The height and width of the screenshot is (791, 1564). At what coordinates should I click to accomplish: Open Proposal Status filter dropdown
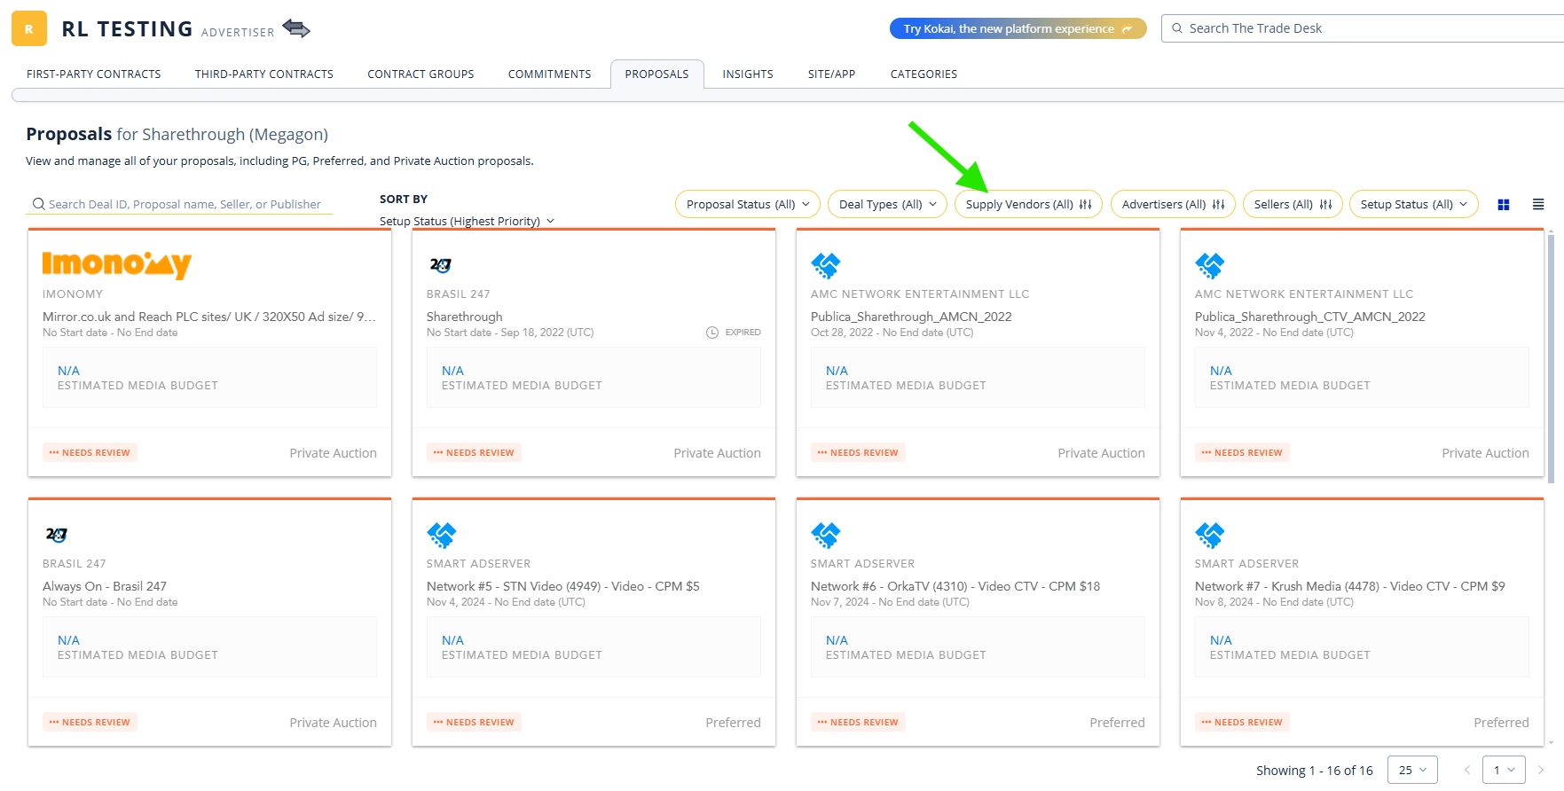point(748,204)
